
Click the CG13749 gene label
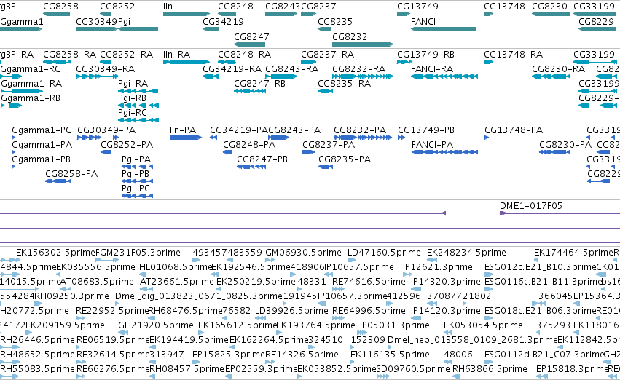tap(417, 7)
